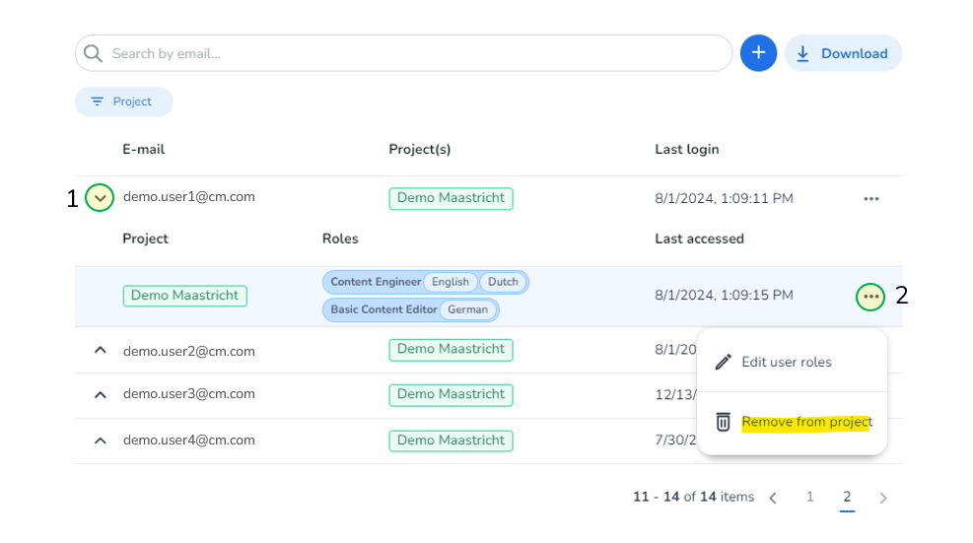Screen dimensions: 973x543
Task: Click the highlighted three-dot menu in project row
Action: [870, 296]
